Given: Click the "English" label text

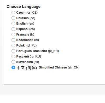Looking at the screenshot, I should 22,24.
